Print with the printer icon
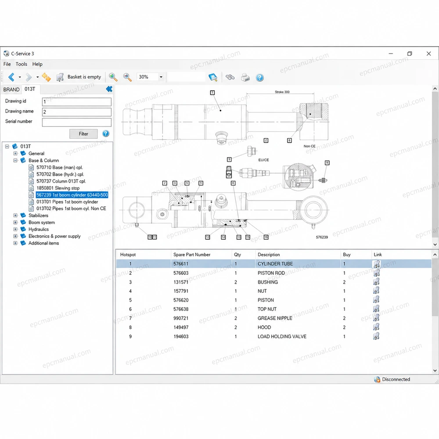 [245, 77]
